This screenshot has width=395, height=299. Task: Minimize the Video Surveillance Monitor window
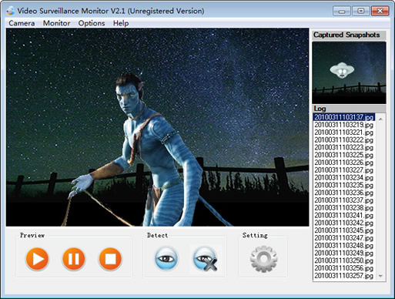342,11
